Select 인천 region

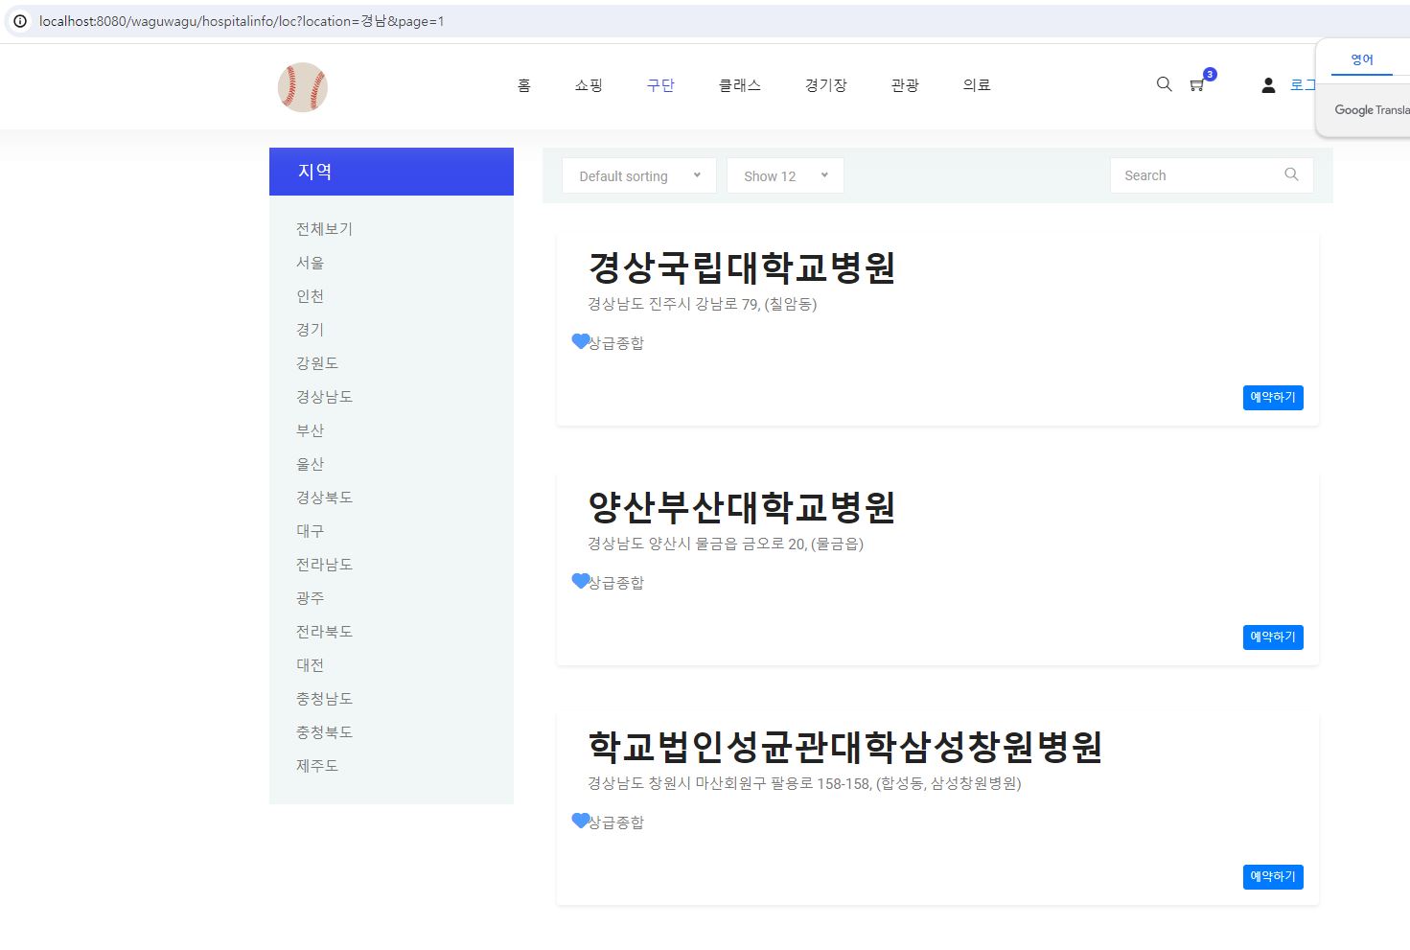[310, 296]
